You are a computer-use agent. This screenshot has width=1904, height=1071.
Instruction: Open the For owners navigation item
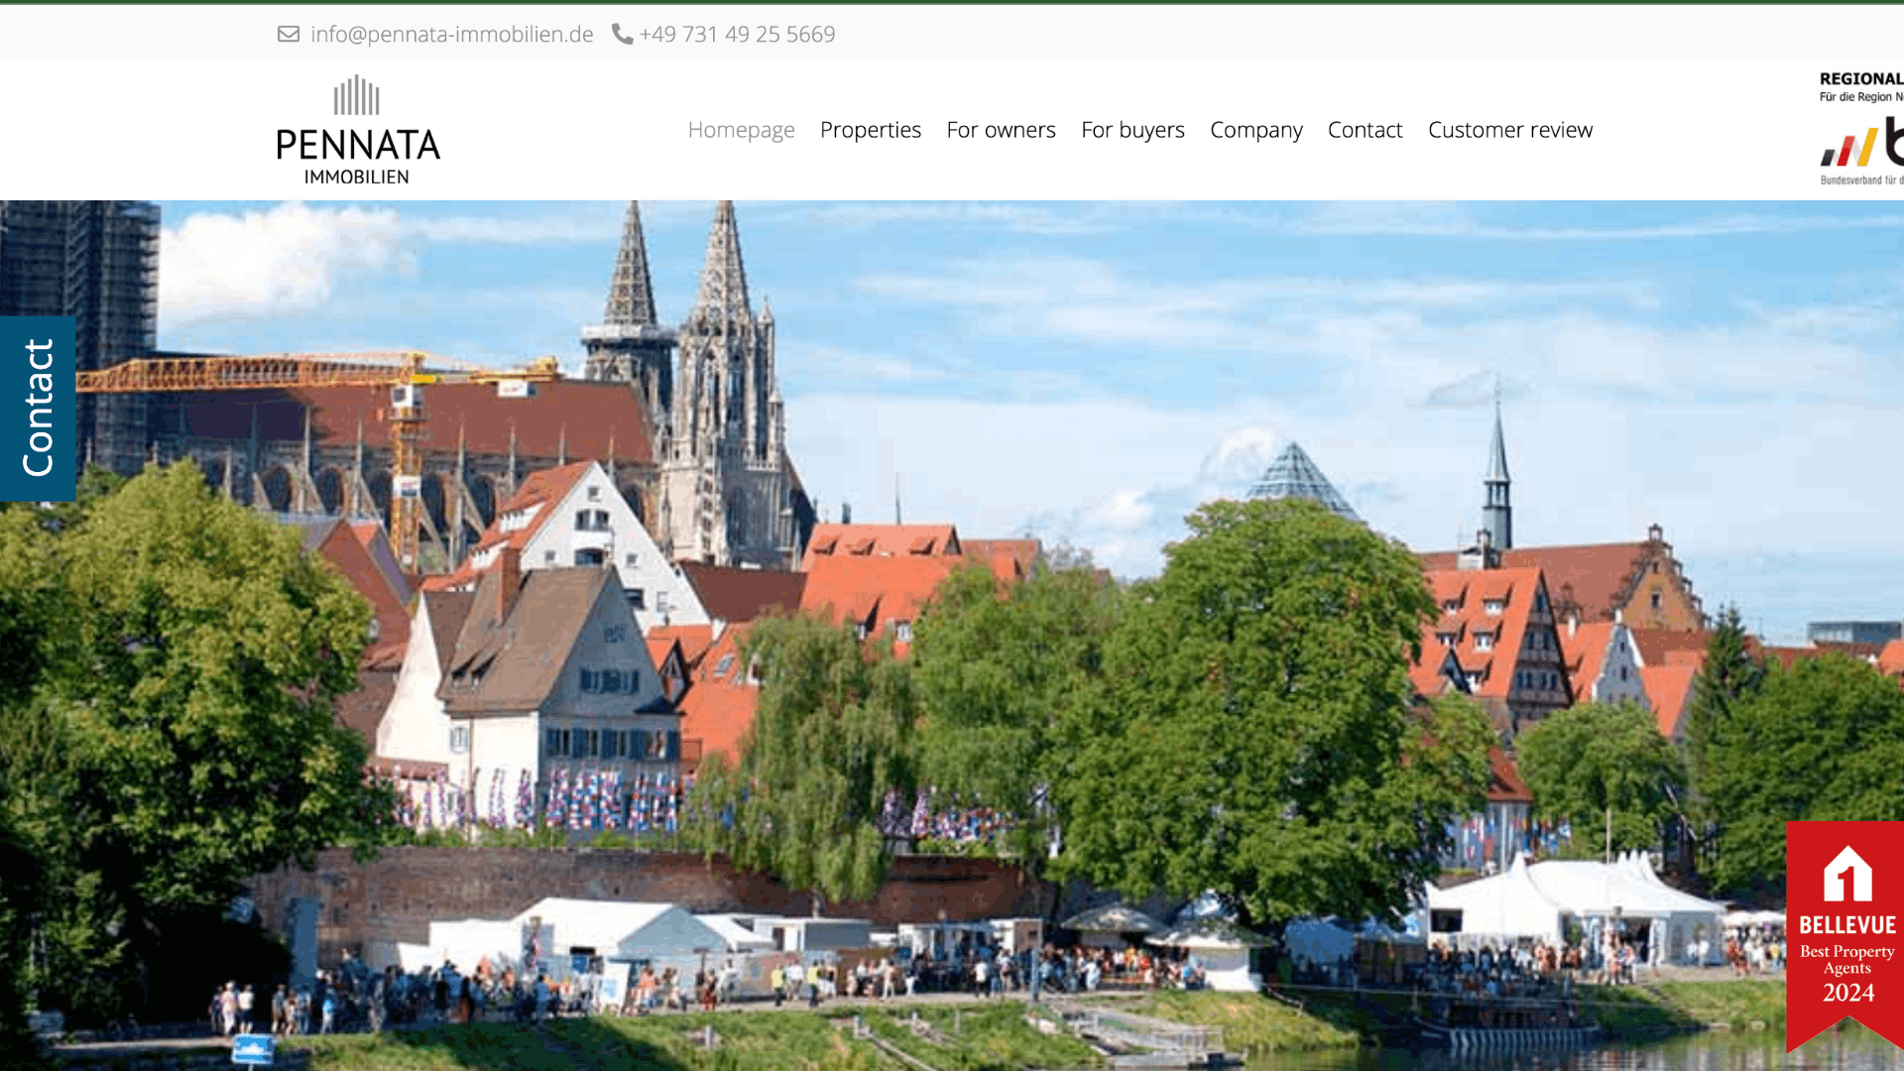1001,130
